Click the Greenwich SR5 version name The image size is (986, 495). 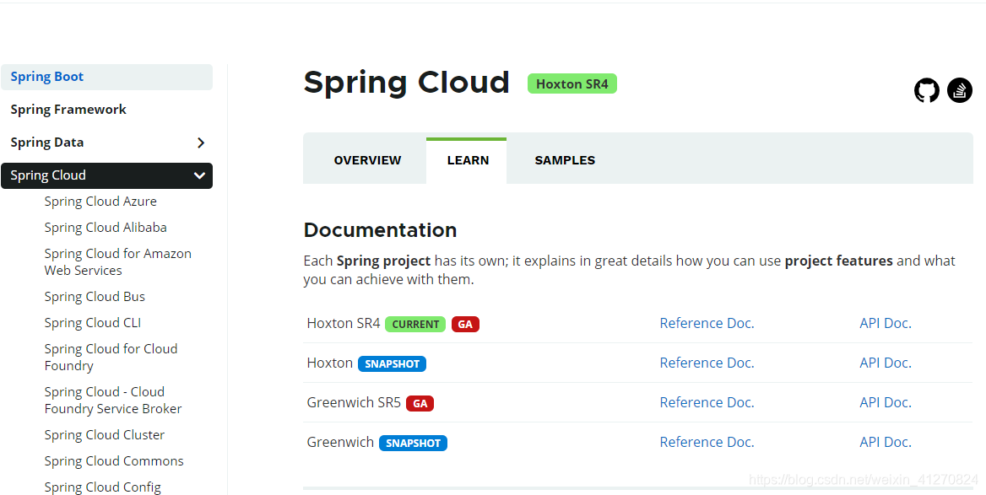tap(354, 402)
